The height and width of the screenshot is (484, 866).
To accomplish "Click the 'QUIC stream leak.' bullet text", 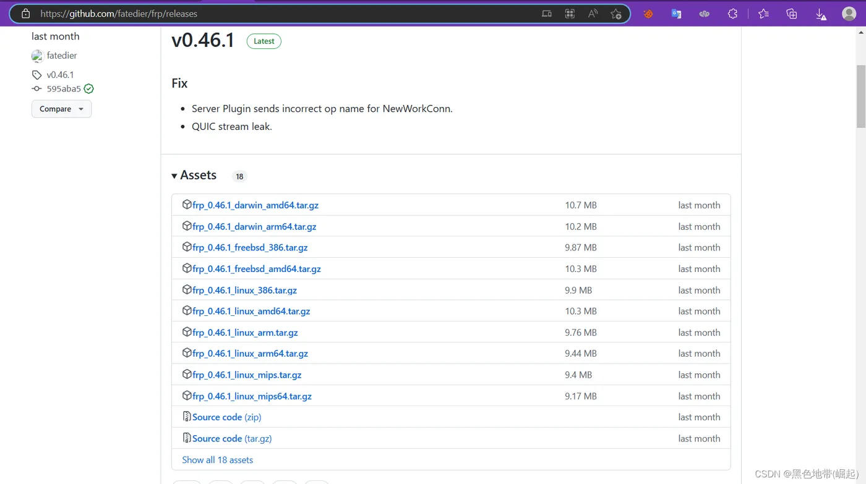I will [x=232, y=126].
